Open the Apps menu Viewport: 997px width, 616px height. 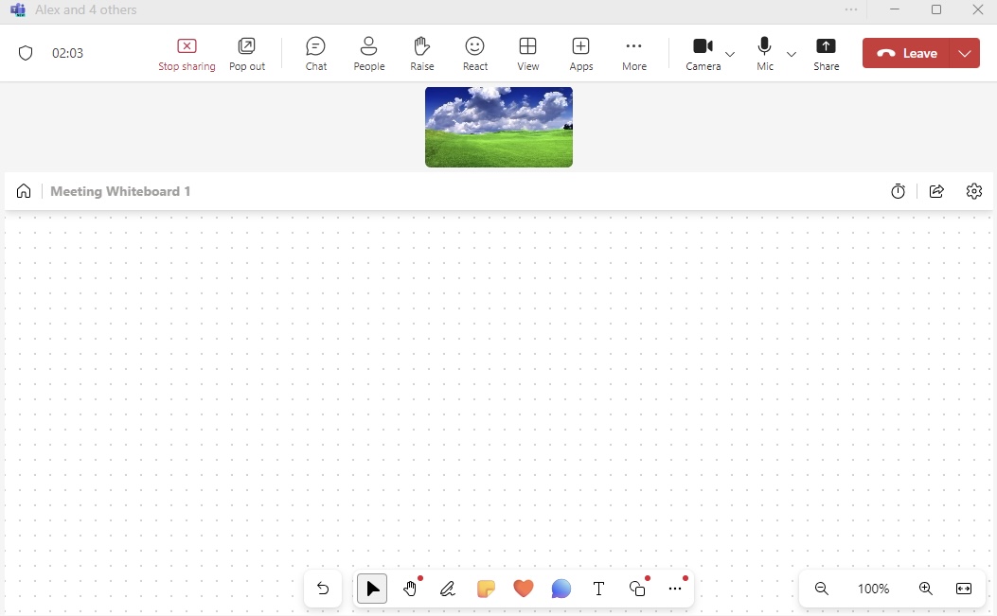581,54
